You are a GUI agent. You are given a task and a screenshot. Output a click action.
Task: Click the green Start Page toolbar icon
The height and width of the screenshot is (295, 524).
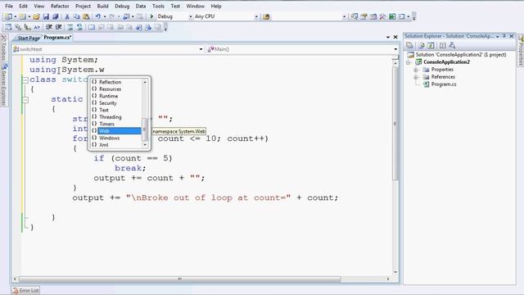click(392, 16)
